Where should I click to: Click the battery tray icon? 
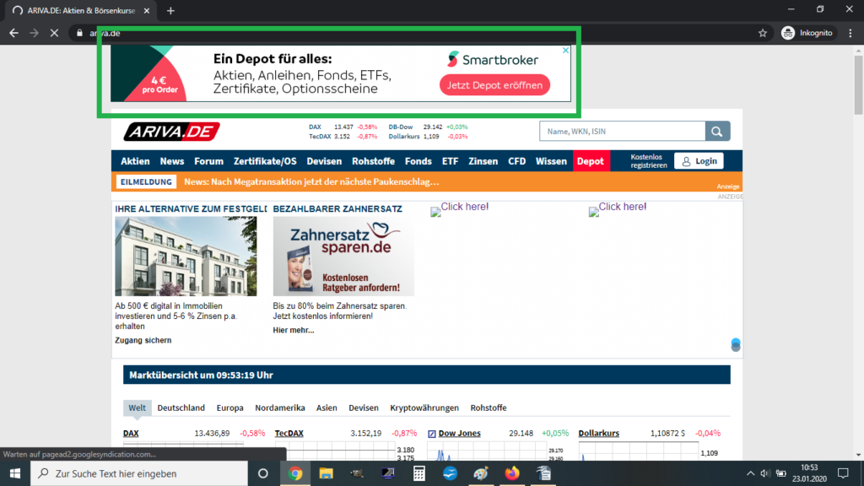[780, 473]
